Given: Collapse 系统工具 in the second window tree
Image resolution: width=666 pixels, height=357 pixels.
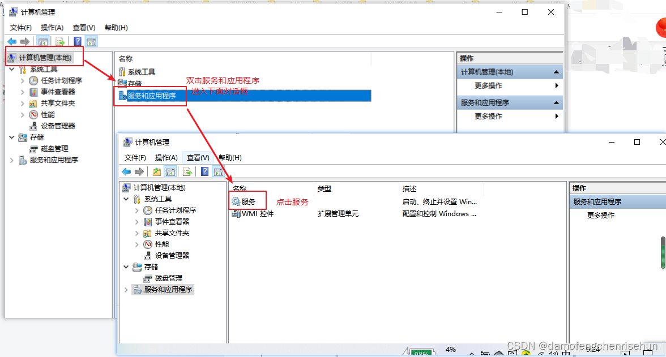Looking at the screenshot, I should pyautogui.click(x=126, y=199).
